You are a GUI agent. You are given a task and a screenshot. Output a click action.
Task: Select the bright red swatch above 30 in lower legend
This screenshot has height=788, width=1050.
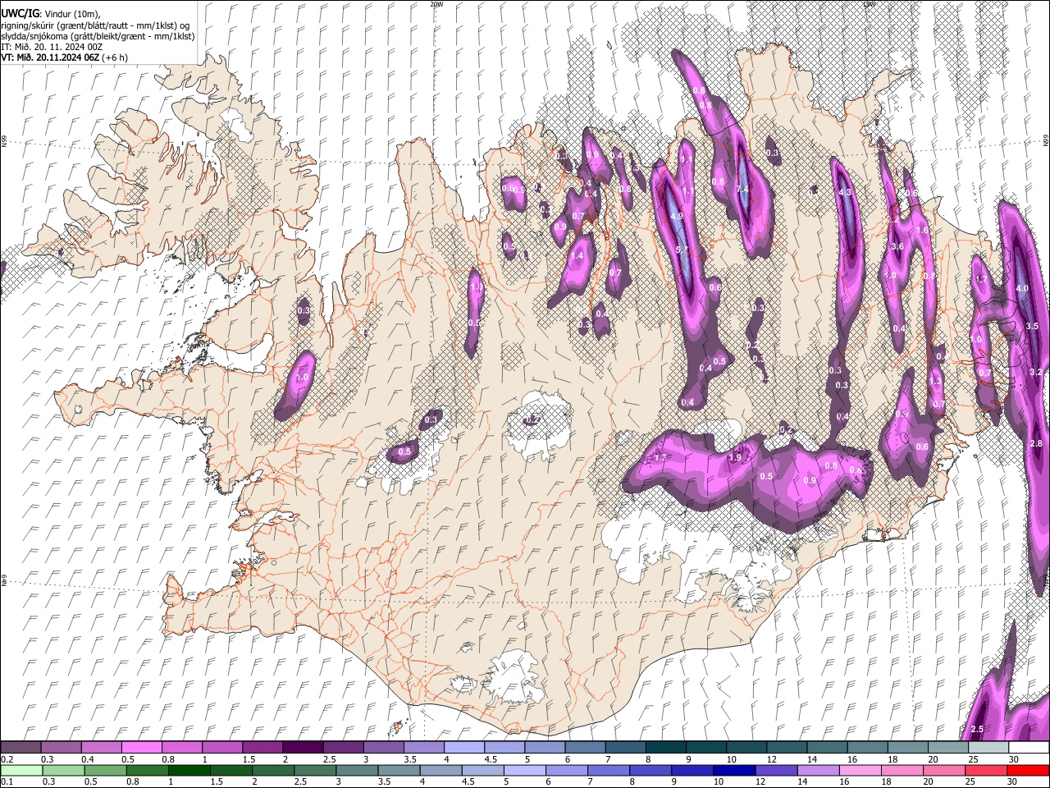[x=1029, y=771]
